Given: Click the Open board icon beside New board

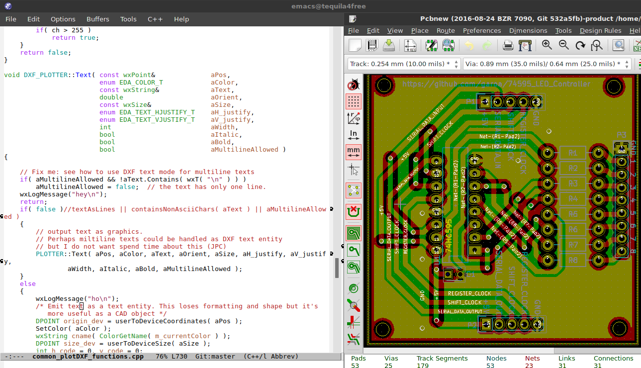Looking at the screenshot, I should point(371,46).
